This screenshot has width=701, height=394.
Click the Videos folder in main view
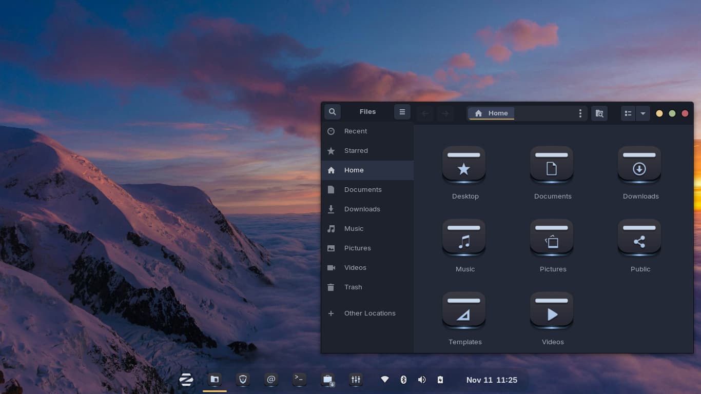[x=552, y=311]
